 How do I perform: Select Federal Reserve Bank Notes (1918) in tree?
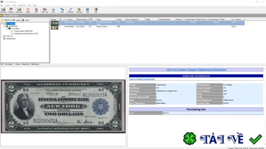click(x=26, y=34)
